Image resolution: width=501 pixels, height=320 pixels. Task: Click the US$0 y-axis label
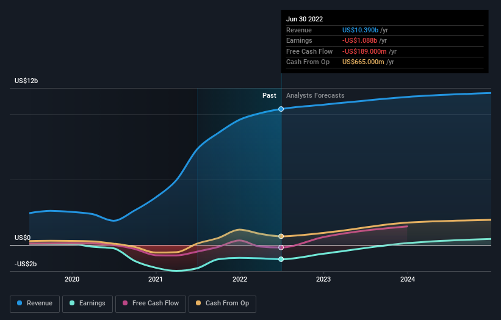pos(23,238)
